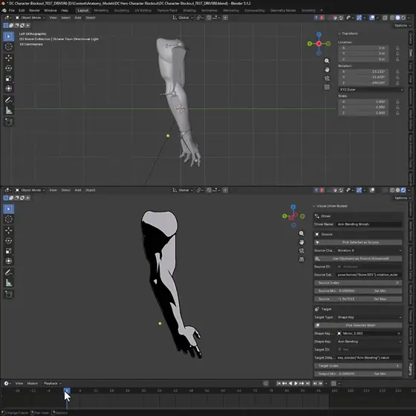This screenshot has width=416, height=416.
Task: Click Pick Selected as Source button
Action: click(x=358, y=242)
